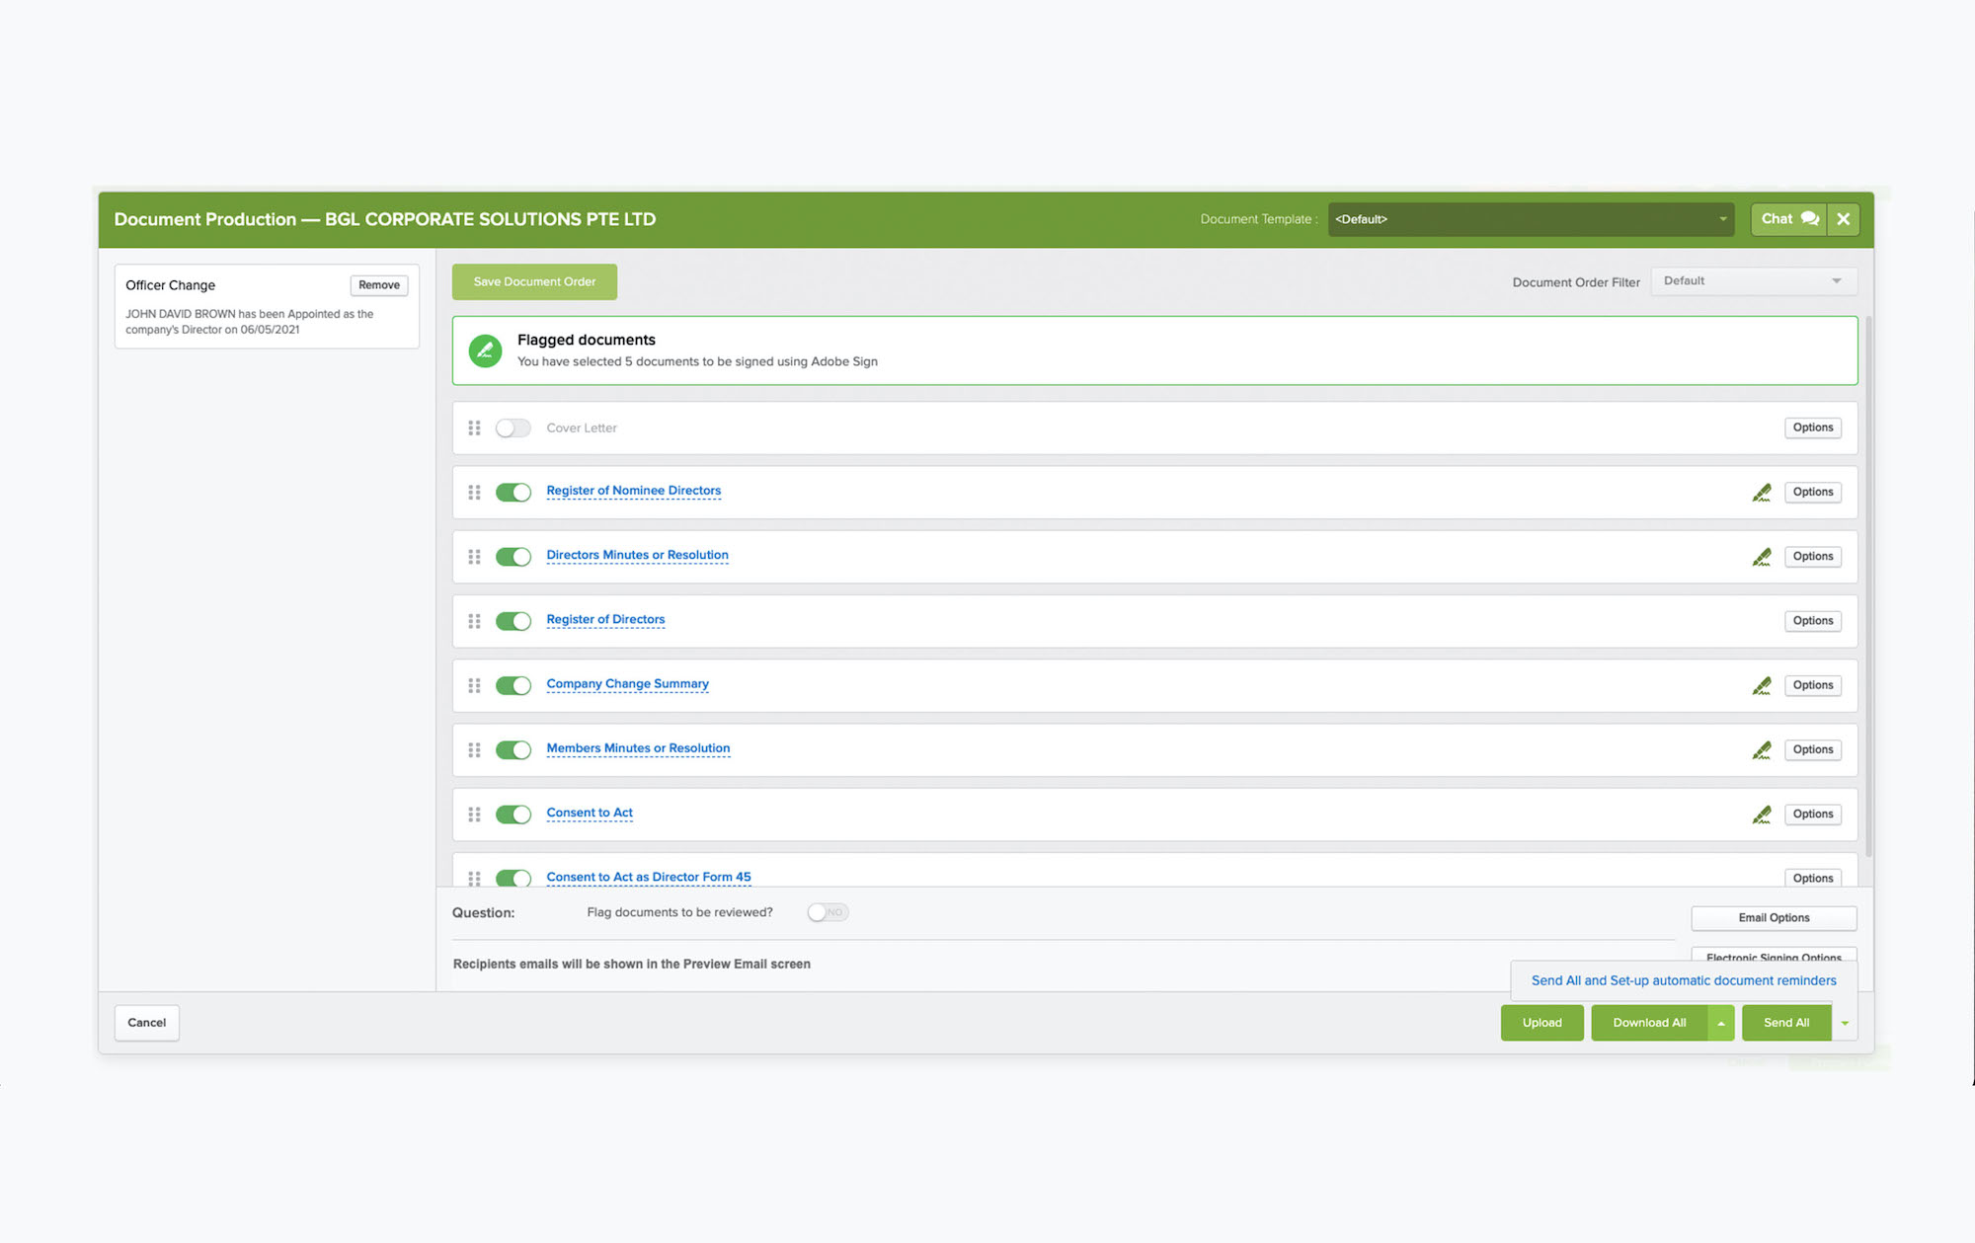Click drag handle of Register of Nominee Directors

[x=474, y=492]
